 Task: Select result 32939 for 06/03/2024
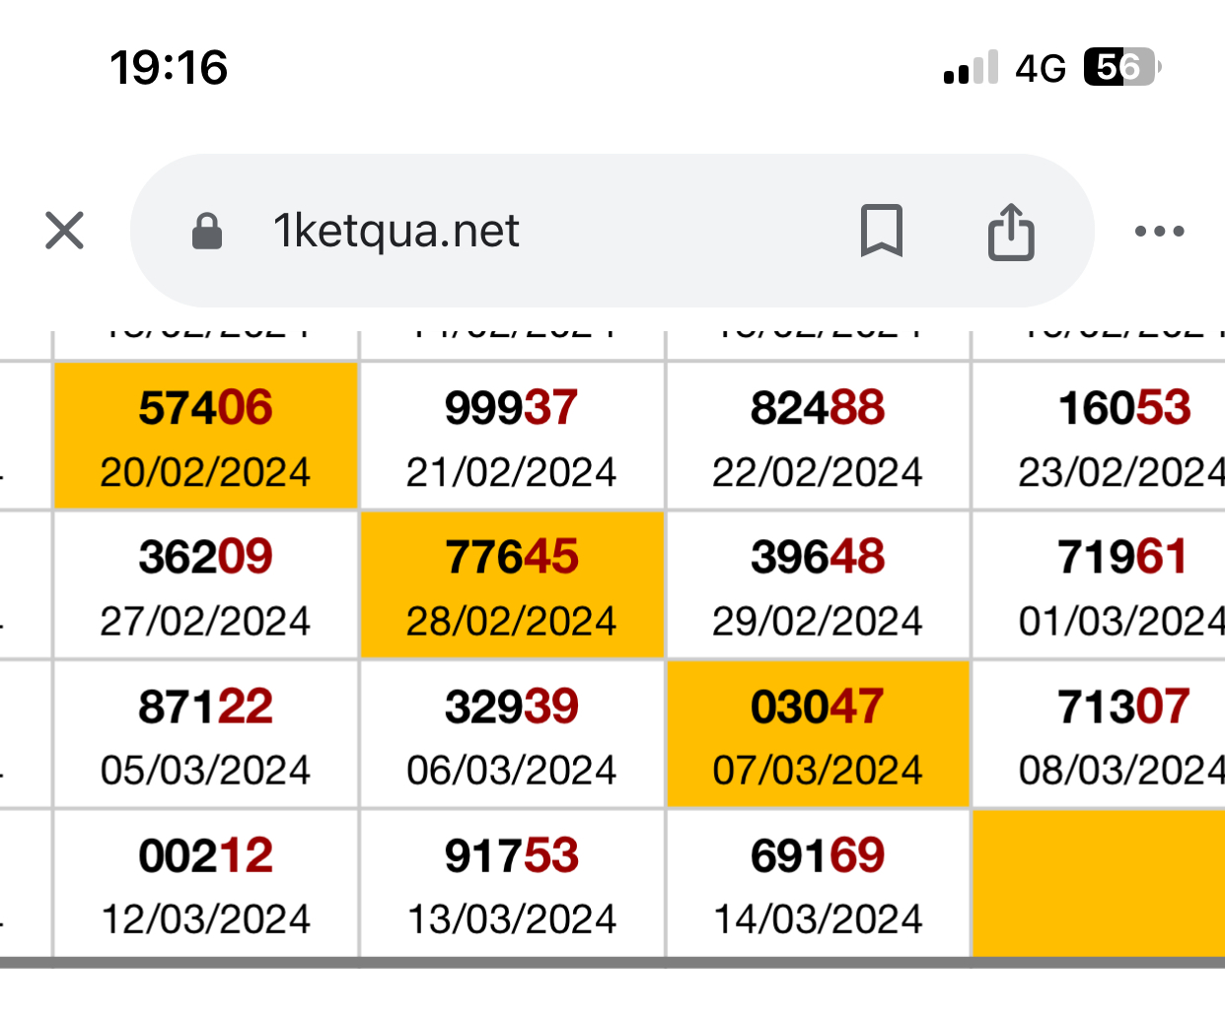tap(512, 734)
